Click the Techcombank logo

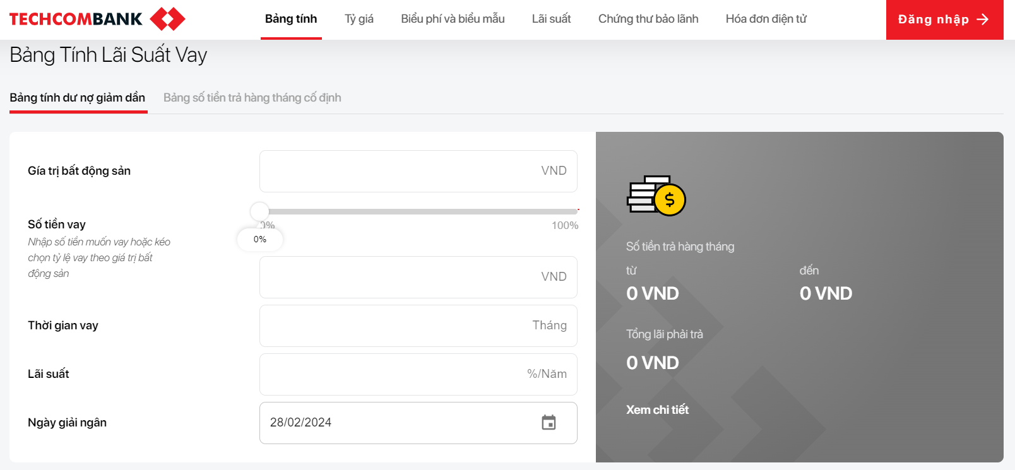(x=97, y=19)
